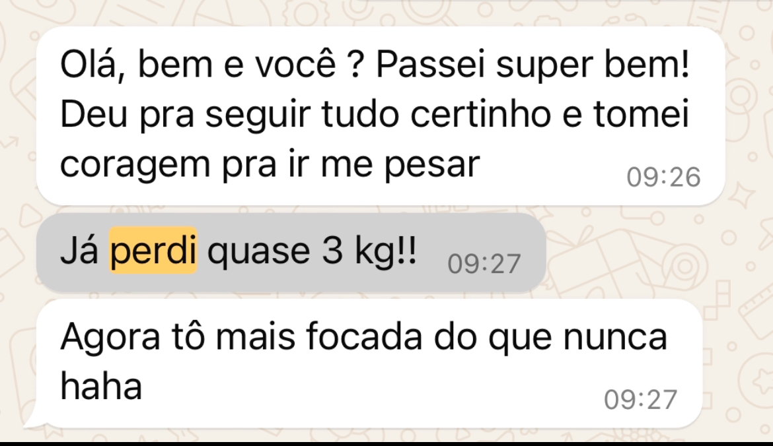Click the word "certinho" in the first message

click(481, 115)
